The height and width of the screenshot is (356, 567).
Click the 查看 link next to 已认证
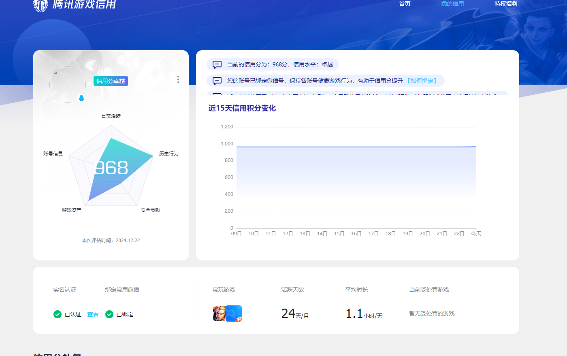[93, 314]
